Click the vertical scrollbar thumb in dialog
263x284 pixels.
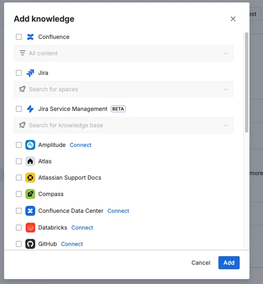click(247, 83)
